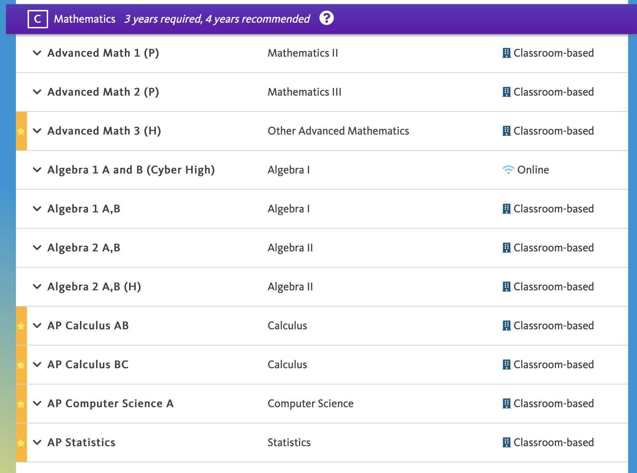Click the building icon for AP Calculus AB

tap(506, 326)
